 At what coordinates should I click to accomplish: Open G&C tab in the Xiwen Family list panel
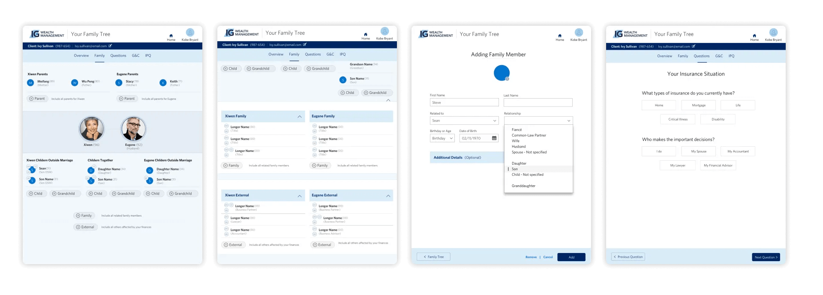(330, 54)
